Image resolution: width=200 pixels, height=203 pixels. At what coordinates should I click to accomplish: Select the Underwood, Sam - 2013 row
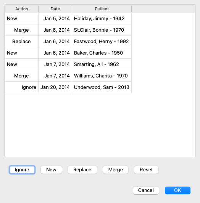(x=68, y=87)
